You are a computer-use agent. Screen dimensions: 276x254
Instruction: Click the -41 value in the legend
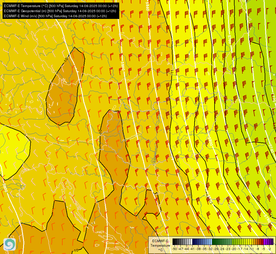pyautogui.click(x=192, y=249)
